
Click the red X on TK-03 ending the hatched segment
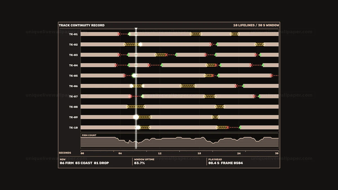166,55
